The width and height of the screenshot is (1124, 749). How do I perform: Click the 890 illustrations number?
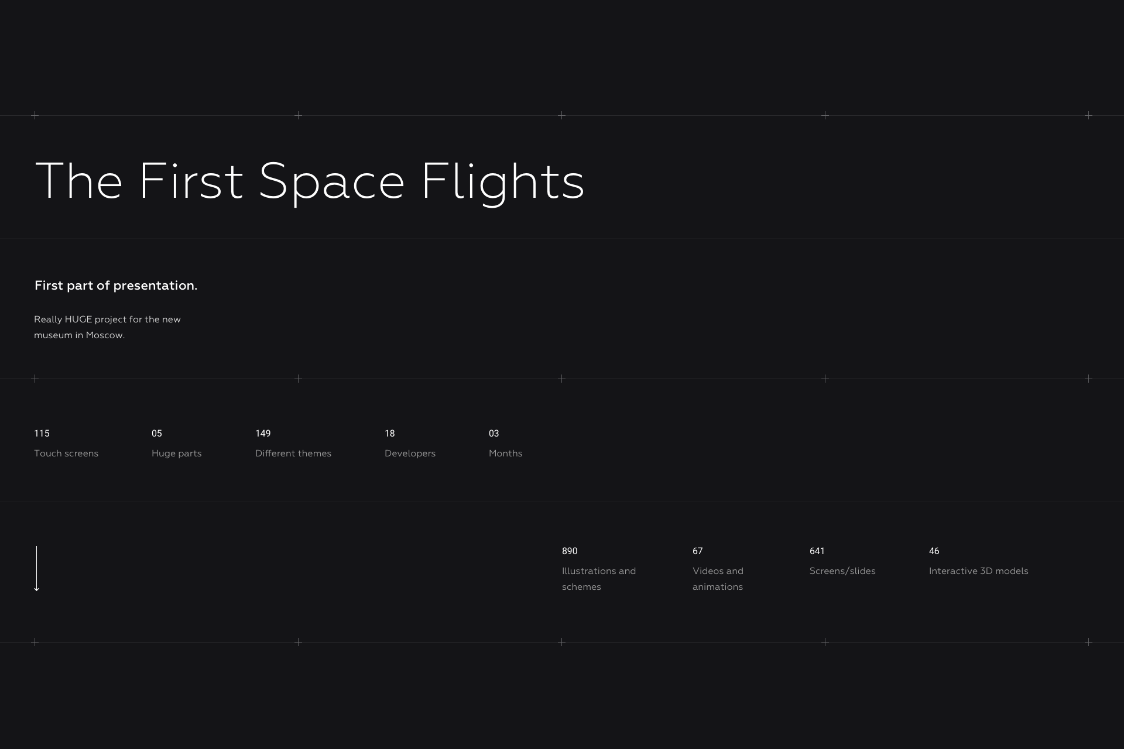570,551
